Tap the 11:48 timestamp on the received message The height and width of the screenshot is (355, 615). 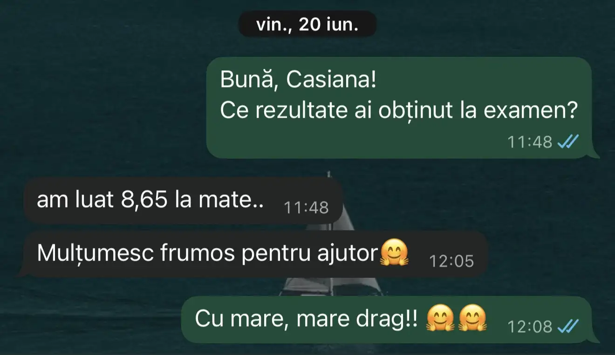point(306,208)
